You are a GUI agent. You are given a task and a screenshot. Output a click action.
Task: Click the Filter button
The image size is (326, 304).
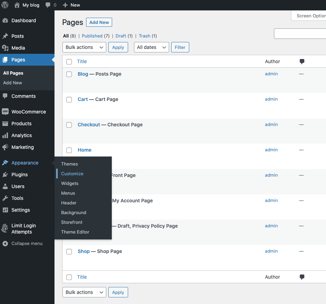point(180,47)
